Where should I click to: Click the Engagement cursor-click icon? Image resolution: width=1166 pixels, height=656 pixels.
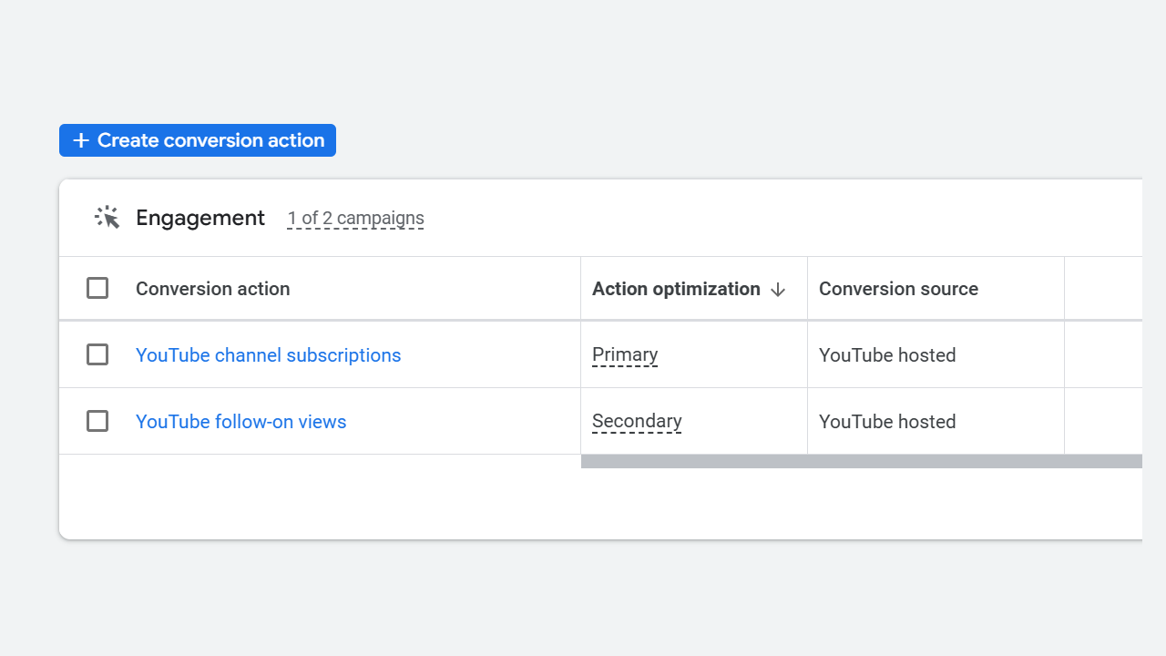[107, 218]
